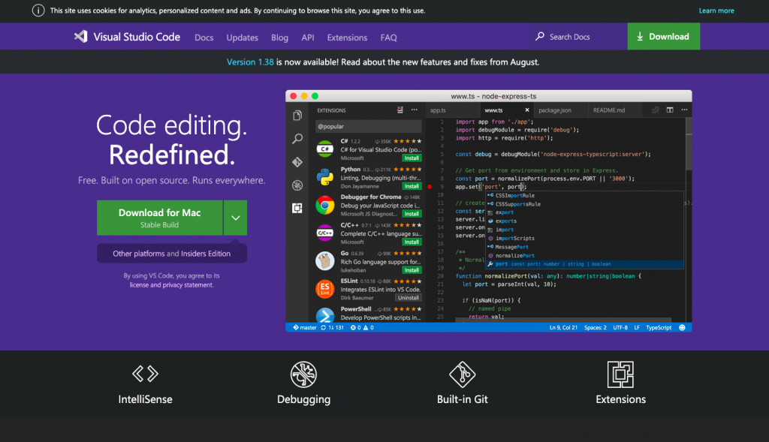Open Other platforms and Insiders Edition

coord(172,254)
